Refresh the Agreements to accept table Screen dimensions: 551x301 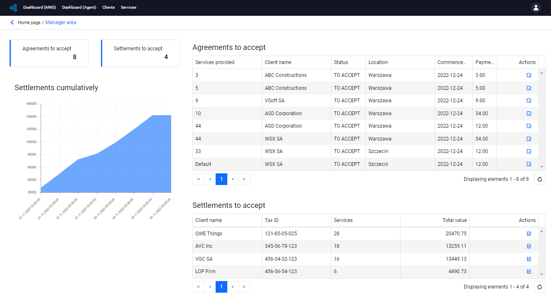(x=540, y=179)
